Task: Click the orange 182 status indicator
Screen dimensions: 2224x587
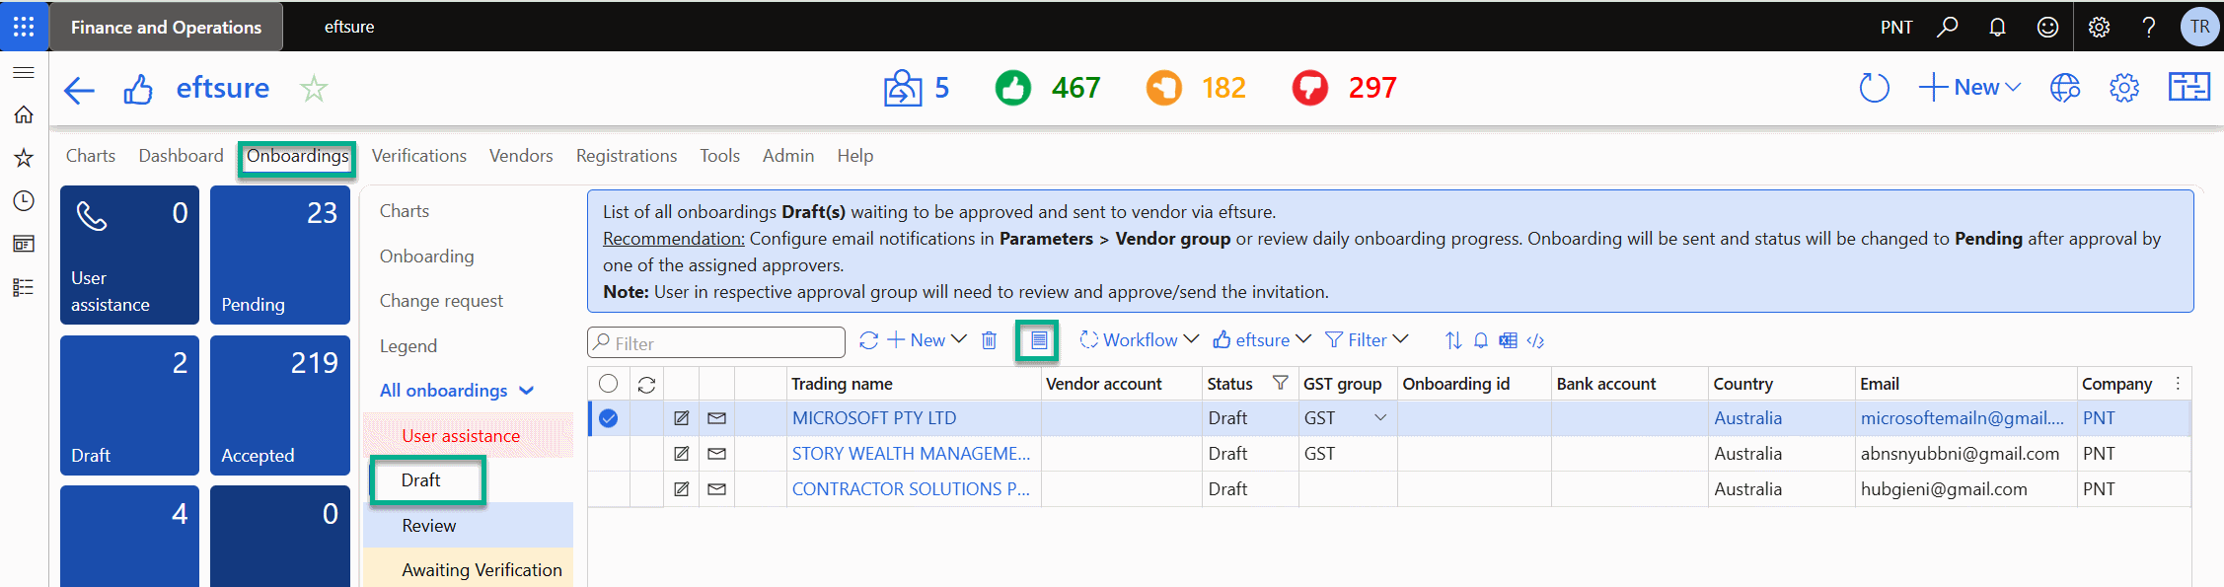Action: point(1196,88)
